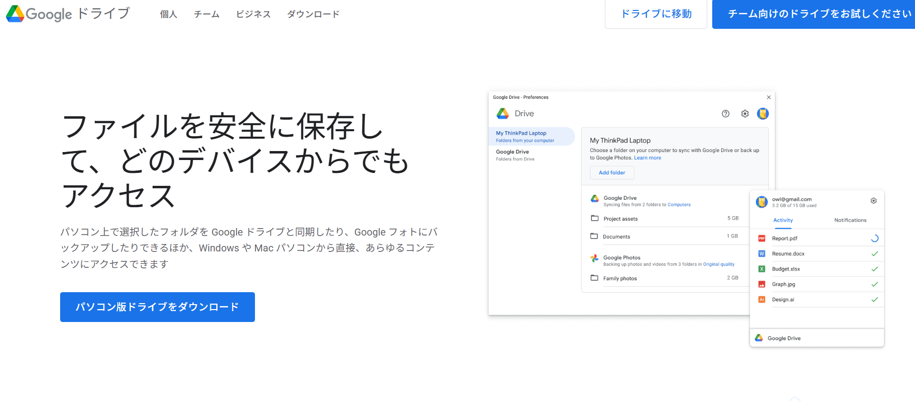The height and width of the screenshot is (401, 915).
Task: Click the owl avatar beside owl@gmail.com
Action: 762,202
